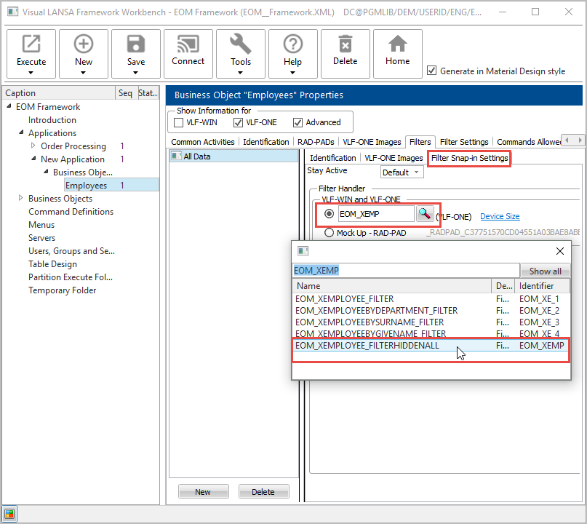
Task: Select the Command Definitions tree item
Action: click(71, 212)
